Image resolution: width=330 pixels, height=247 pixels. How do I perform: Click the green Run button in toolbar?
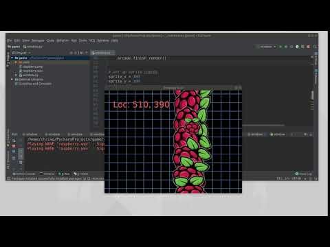tap(280, 47)
